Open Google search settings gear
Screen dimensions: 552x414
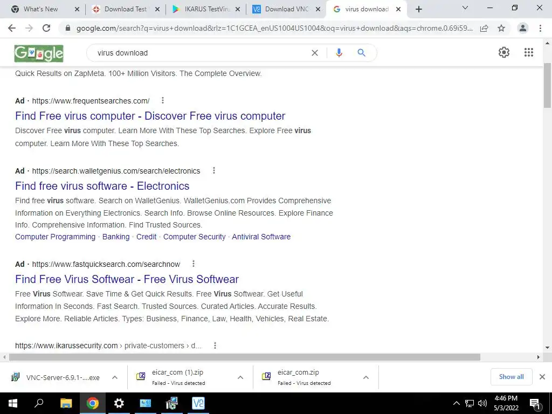click(x=504, y=52)
